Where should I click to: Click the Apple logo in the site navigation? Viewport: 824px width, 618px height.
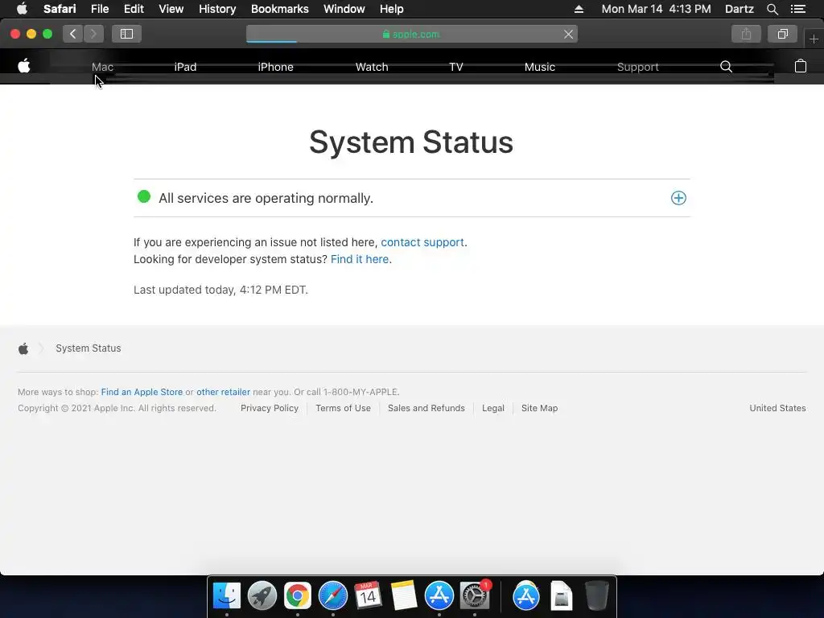(24, 66)
